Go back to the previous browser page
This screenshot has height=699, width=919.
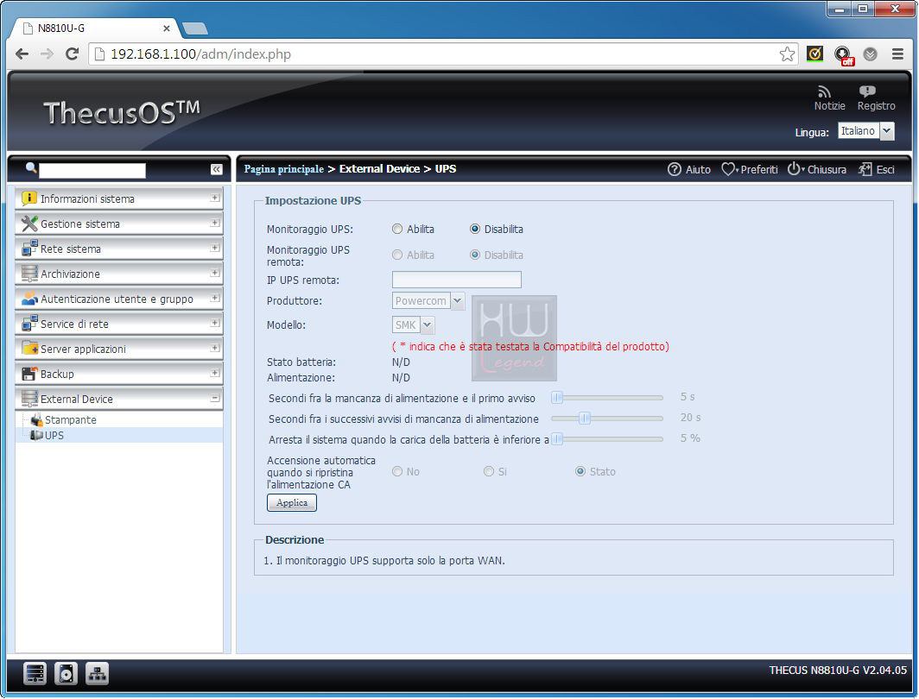coord(22,54)
